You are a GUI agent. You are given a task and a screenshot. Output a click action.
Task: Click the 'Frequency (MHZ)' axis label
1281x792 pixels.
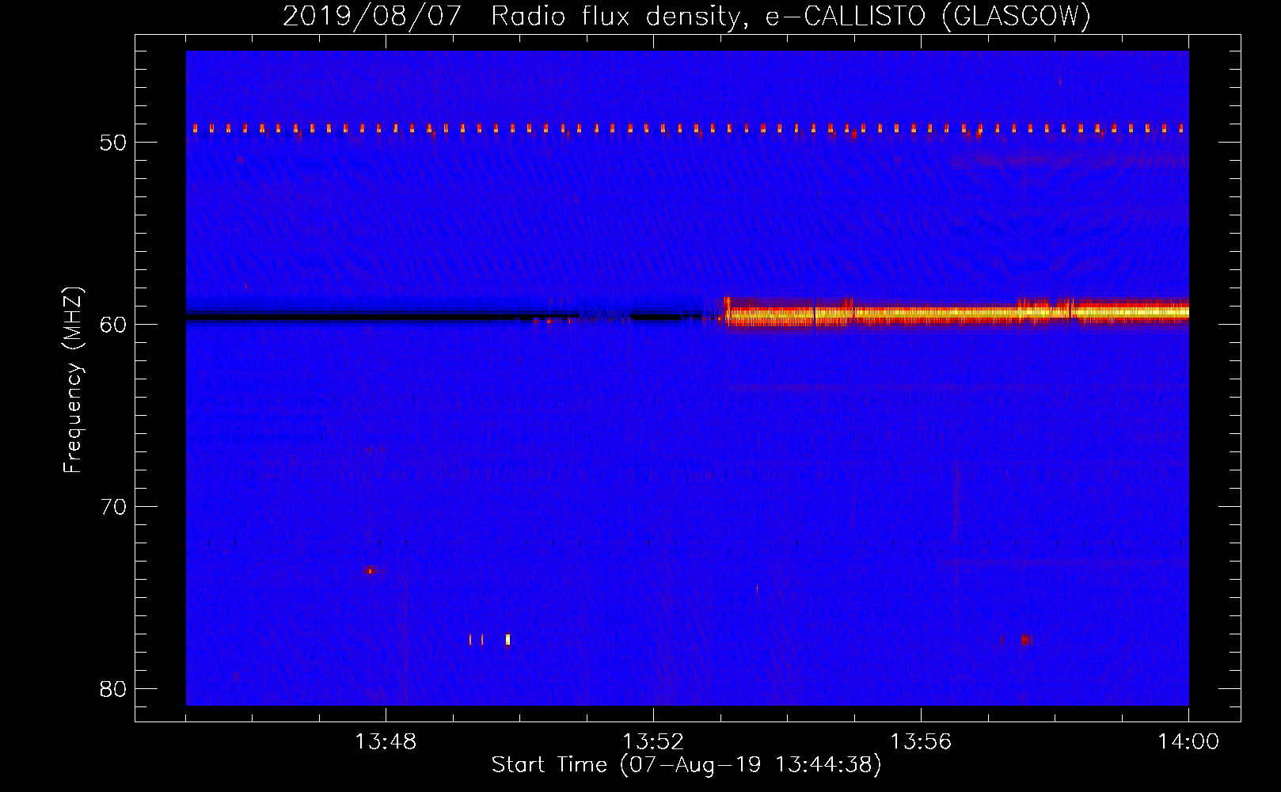73,380
